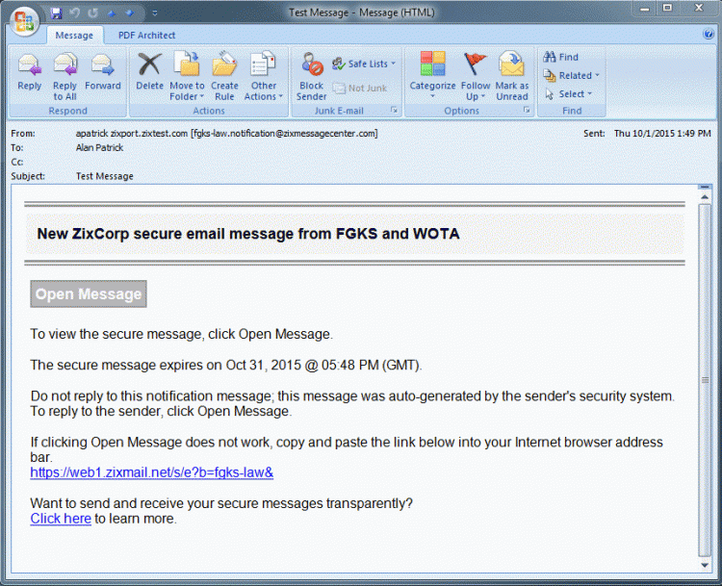722x586 pixels.
Task: Open the Follow Up flag menu
Action: (x=476, y=77)
